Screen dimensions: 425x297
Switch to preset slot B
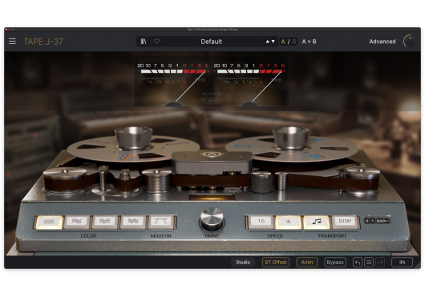click(x=294, y=42)
